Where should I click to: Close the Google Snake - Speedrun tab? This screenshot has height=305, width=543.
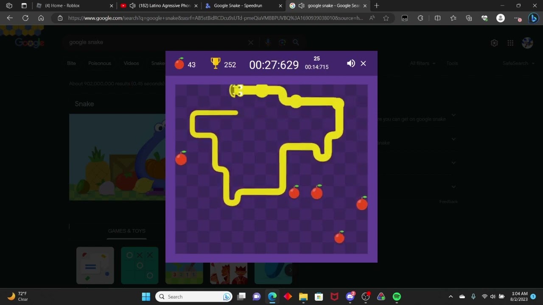(x=280, y=6)
